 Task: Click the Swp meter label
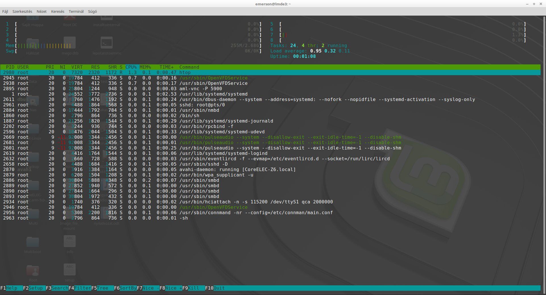(x=10, y=51)
